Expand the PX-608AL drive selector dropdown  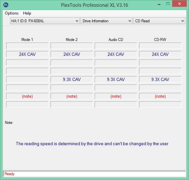[x=45, y=21]
